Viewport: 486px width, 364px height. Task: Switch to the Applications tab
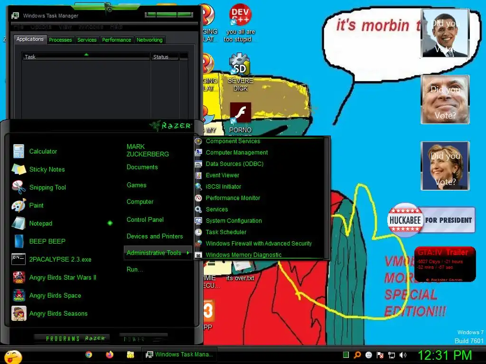pyautogui.click(x=30, y=39)
